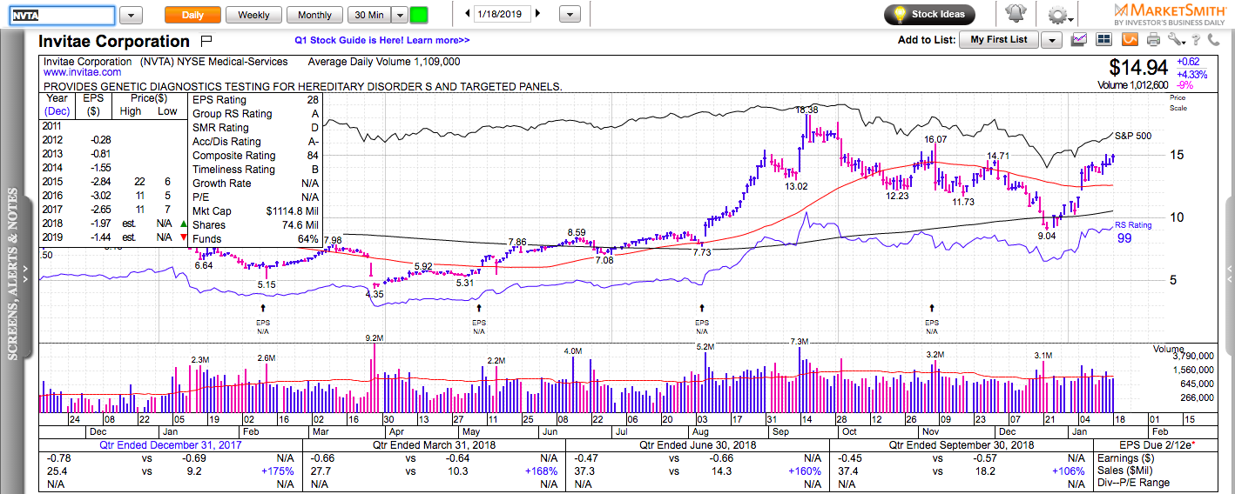Switch to the grid layout icon
Viewport: 1235px width, 494px height.
pos(1103,39)
